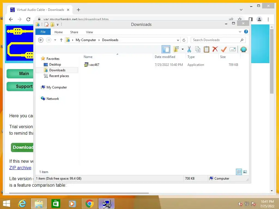Click the search magnifier icon
The image size is (279, 209).
(242, 40)
